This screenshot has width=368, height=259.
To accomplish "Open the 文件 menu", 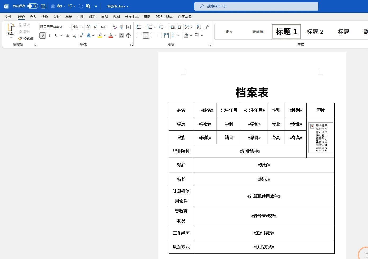I will tap(8, 17).
